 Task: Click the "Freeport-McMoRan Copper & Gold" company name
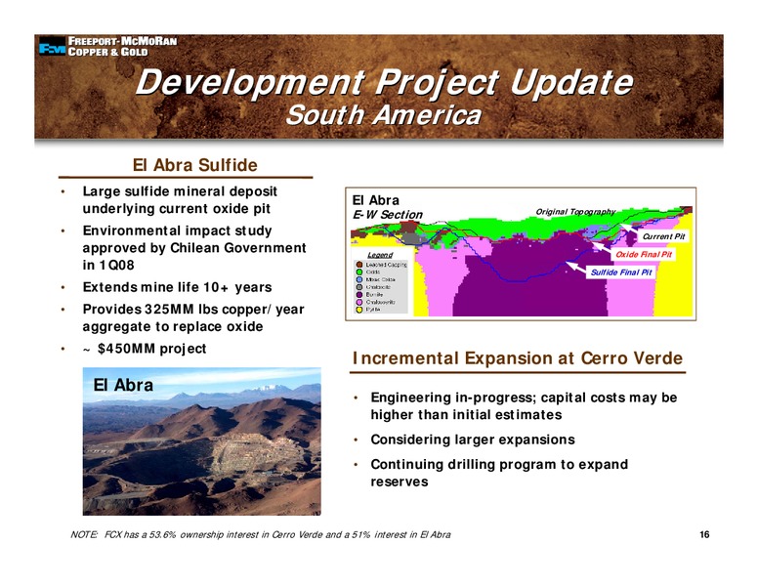pos(122,47)
